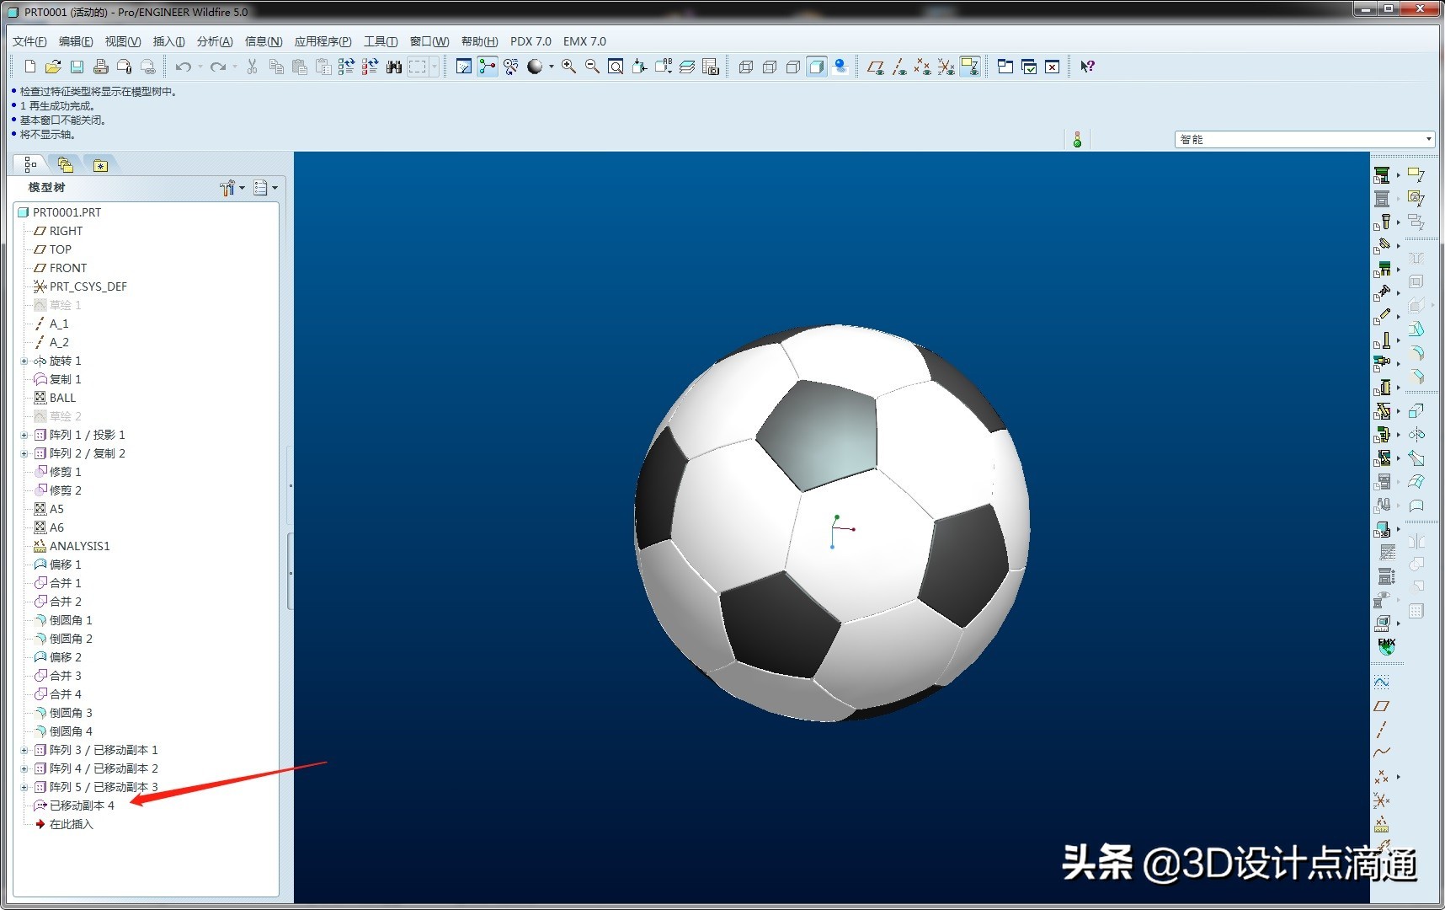Screen dimensions: 1445x910
Task: Click the context-sensitive help icon
Action: tap(1087, 67)
